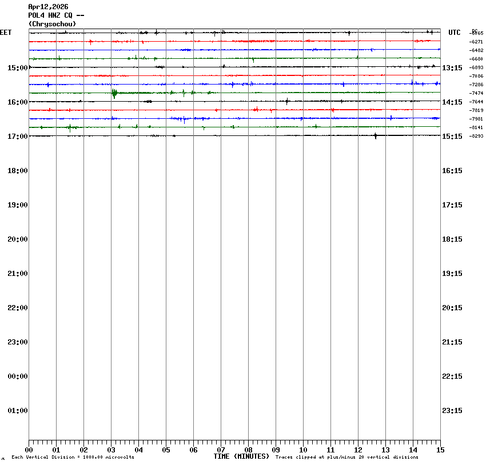The image size is (486, 465).
Task: Click the TIME (MINUTES) axis title
Action: point(241,456)
